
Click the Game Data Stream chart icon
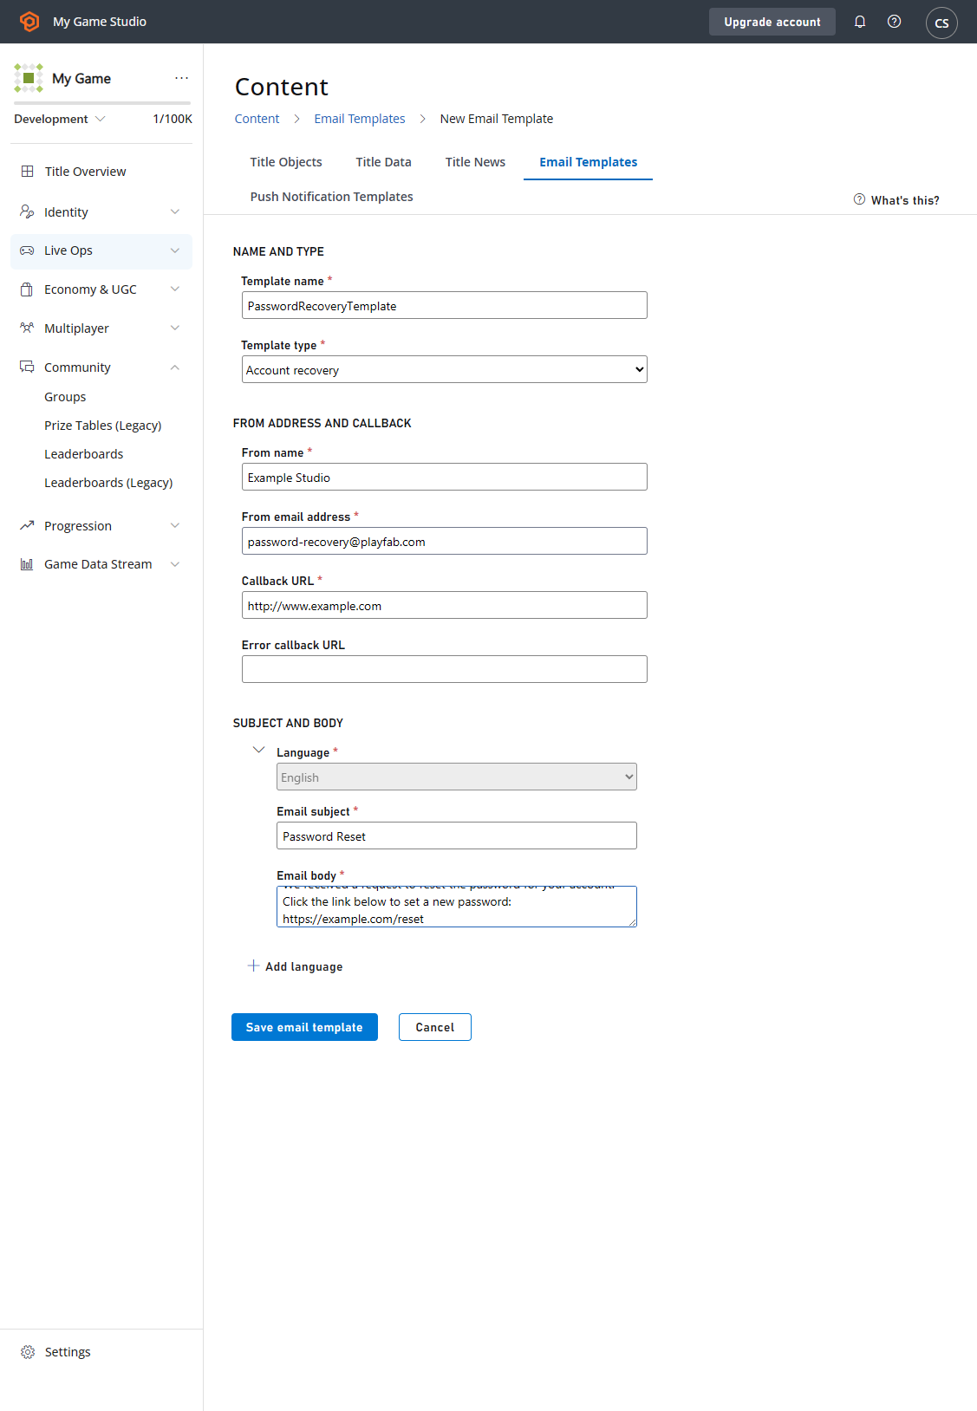click(27, 564)
